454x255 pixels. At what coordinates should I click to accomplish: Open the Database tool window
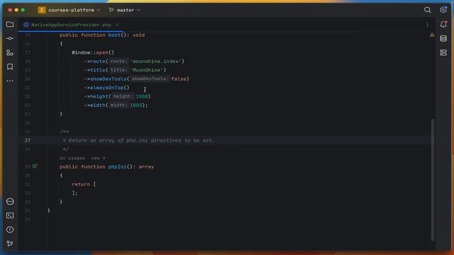coord(443,38)
